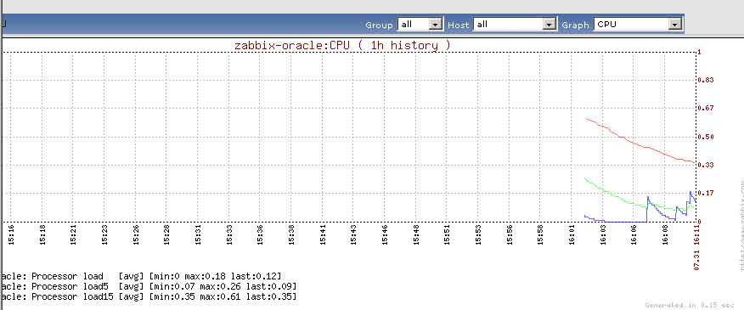Click the Graph field showing 'CPU'

638,25
